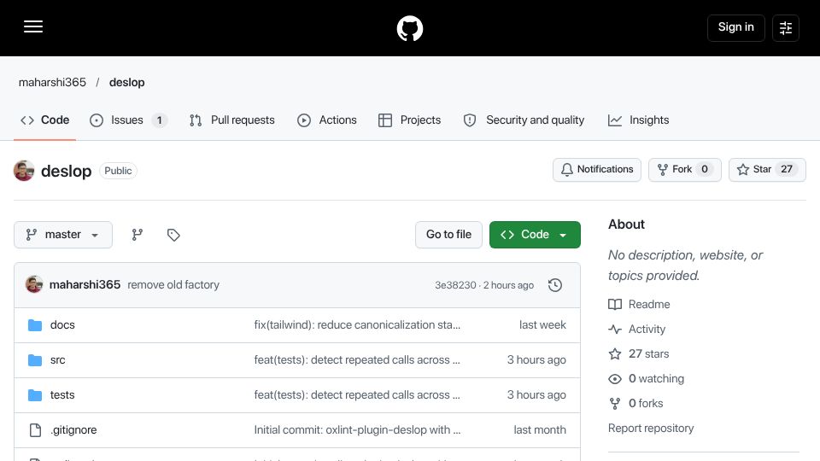Click the commit author avatar thumbnail

coord(34,285)
